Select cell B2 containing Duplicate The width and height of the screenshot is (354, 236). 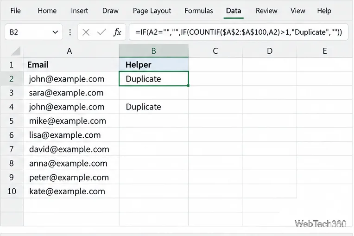pos(154,79)
